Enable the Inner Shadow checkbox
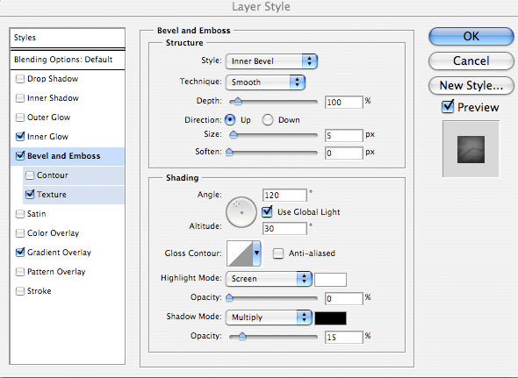 click(x=20, y=98)
